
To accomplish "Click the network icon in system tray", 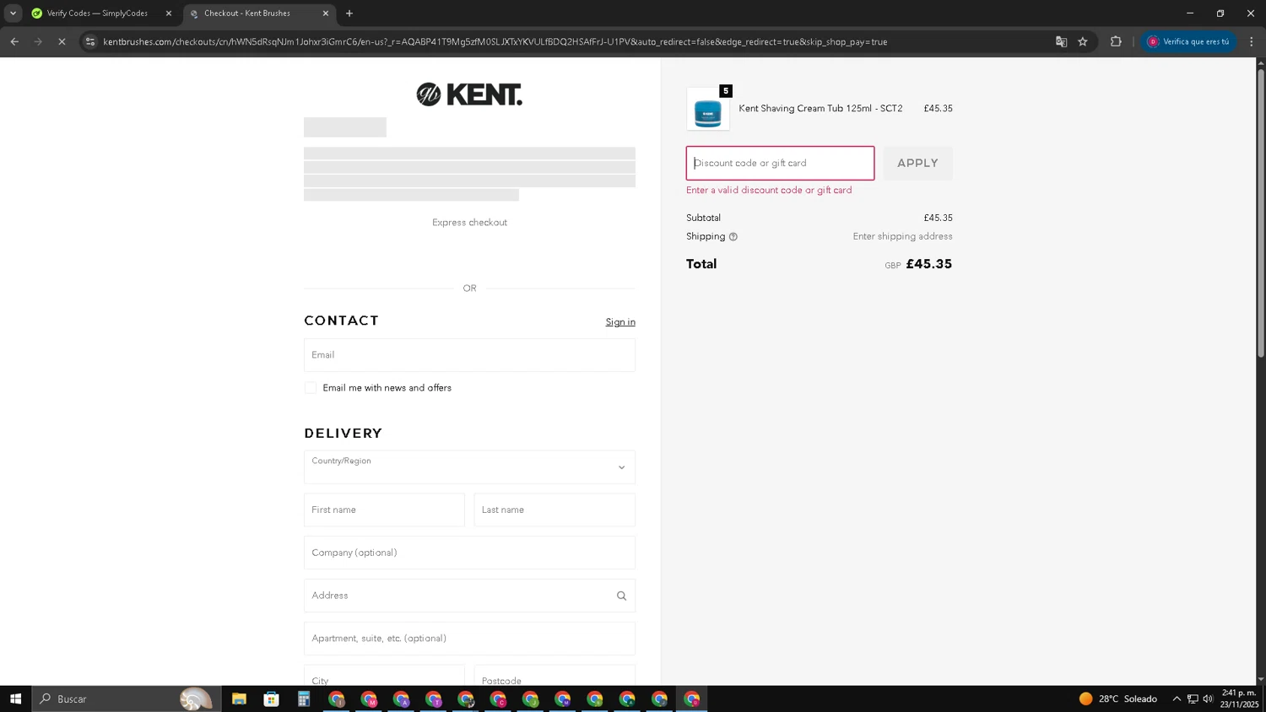I will click(x=1193, y=699).
